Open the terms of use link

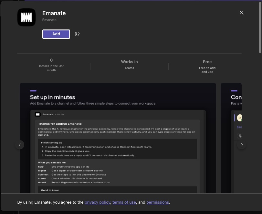(124, 202)
